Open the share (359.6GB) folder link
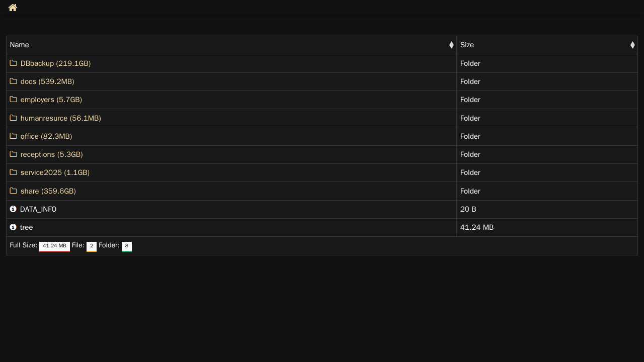The width and height of the screenshot is (644, 362). (x=48, y=191)
